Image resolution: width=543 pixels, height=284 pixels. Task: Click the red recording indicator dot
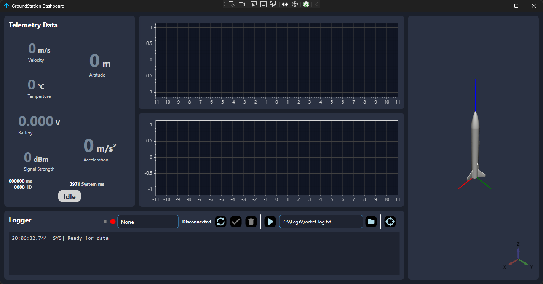(x=113, y=222)
